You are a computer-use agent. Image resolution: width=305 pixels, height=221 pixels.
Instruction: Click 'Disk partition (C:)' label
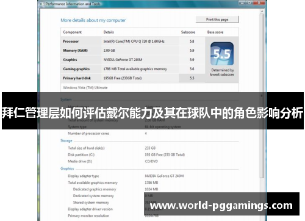pos(81,154)
